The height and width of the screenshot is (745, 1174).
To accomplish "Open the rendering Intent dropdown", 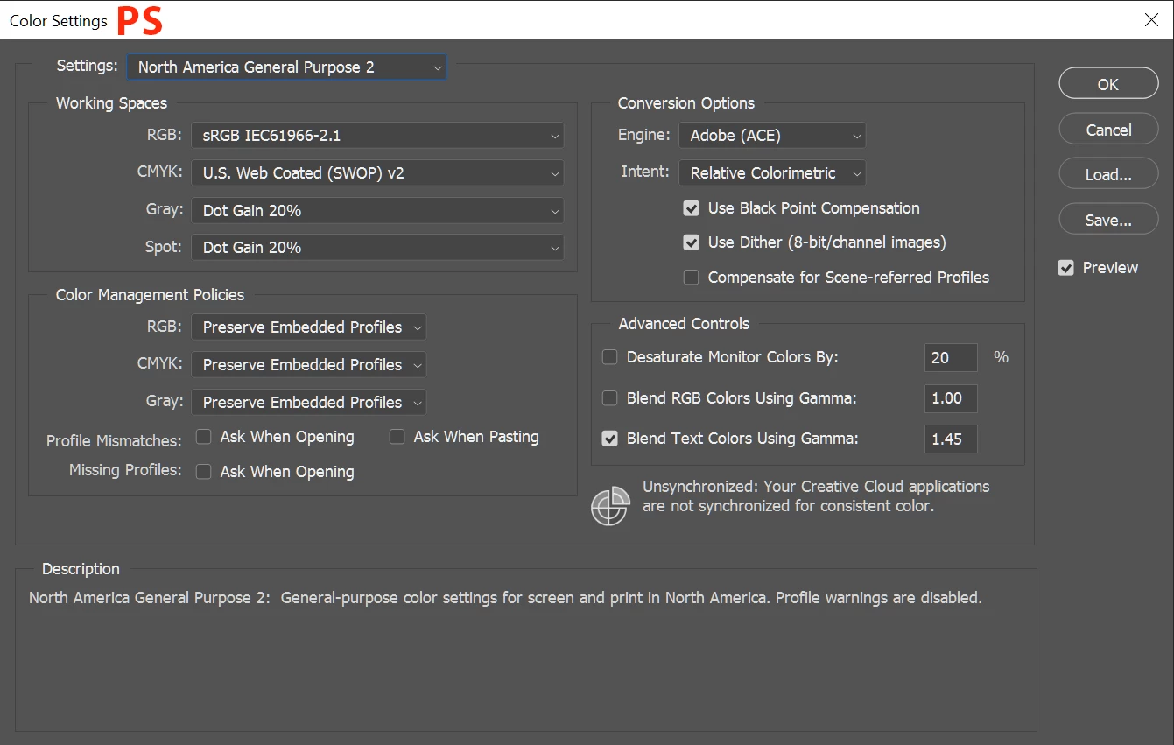I will [772, 173].
